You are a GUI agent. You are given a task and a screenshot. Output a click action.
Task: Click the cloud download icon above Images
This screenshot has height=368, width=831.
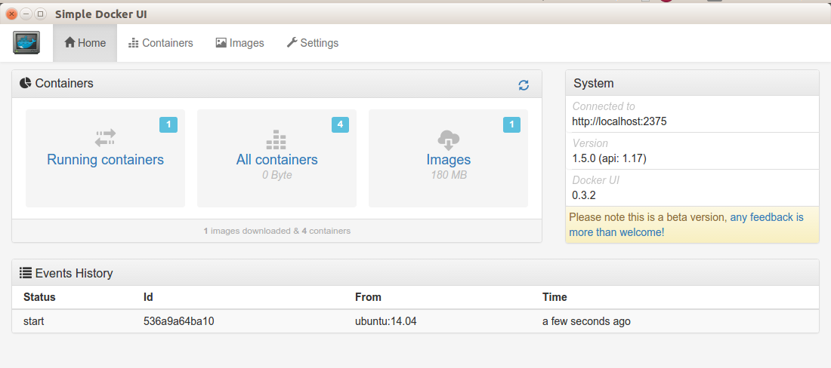click(448, 140)
